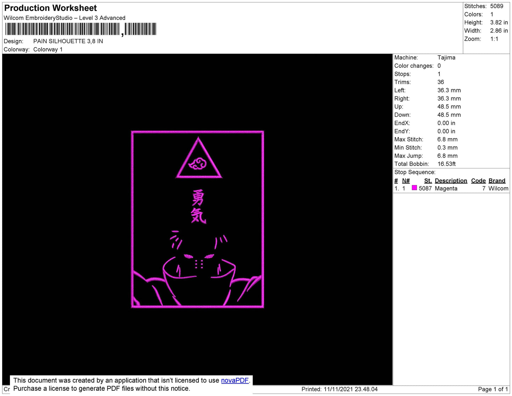
Task: Click the Max Jump value 6.8 mm
Action: pyautogui.click(x=448, y=156)
